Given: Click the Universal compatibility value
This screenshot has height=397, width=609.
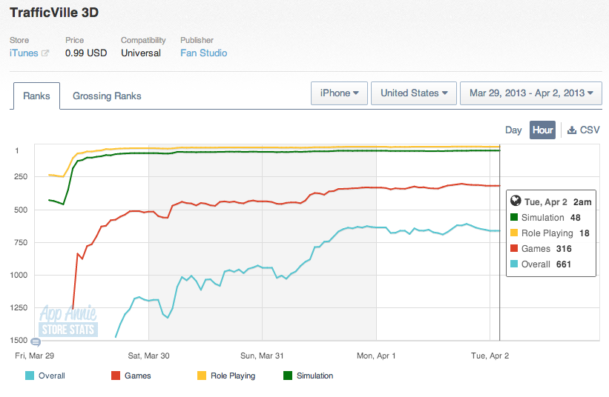Looking at the screenshot, I should 141,53.
